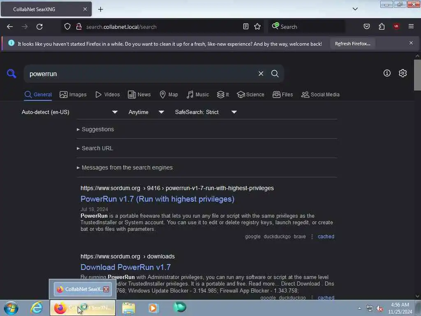
Task: Open Windows Explorer folder taskbar icon
Action: (x=129, y=308)
